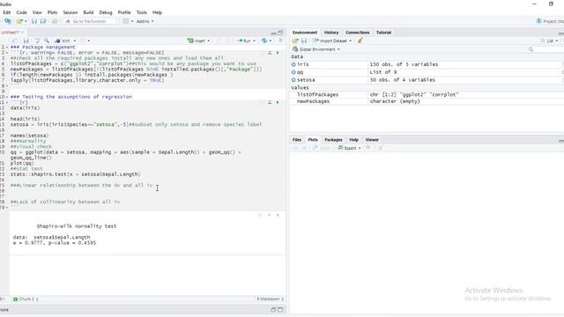Screen dimensions: 564x317
Task: Click the workspace panes grid icon
Action: point(125,21)
